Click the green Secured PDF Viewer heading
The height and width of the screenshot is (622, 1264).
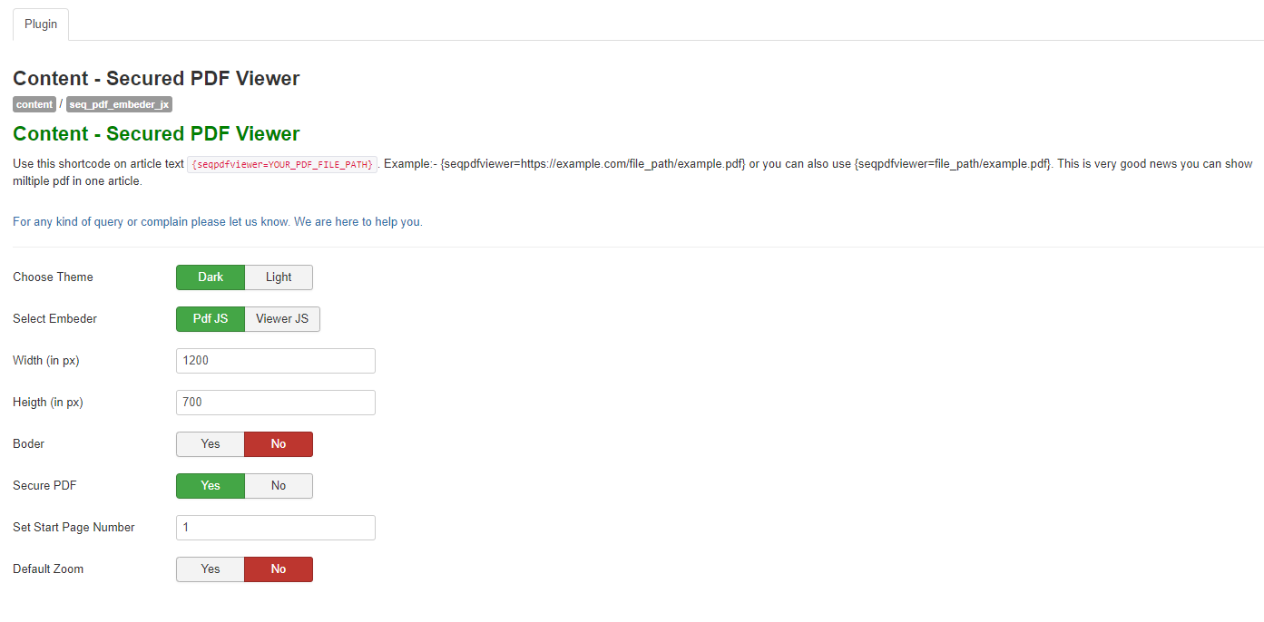(x=156, y=134)
